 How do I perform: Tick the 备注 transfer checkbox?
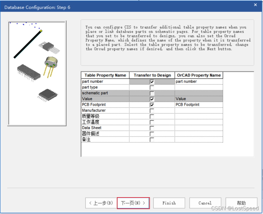(x=152, y=140)
